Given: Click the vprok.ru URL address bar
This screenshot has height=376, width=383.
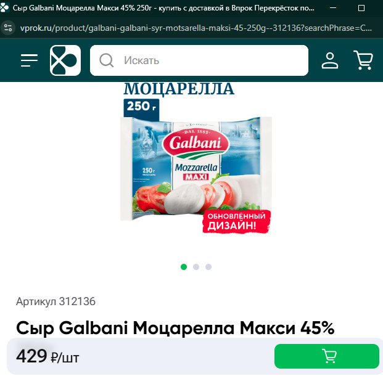Looking at the screenshot, I should pos(196,28).
